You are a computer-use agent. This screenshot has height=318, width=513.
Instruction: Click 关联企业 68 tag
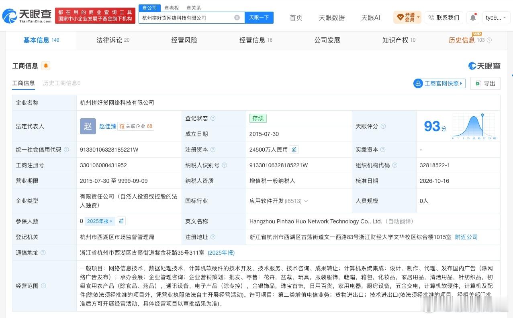click(x=136, y=126)
